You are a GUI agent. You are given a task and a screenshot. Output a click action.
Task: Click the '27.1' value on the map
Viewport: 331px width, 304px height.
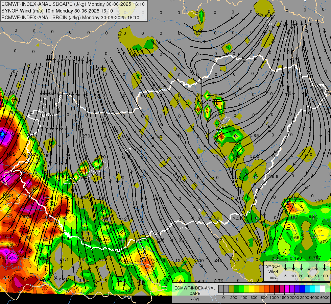(x=64, y=259)
